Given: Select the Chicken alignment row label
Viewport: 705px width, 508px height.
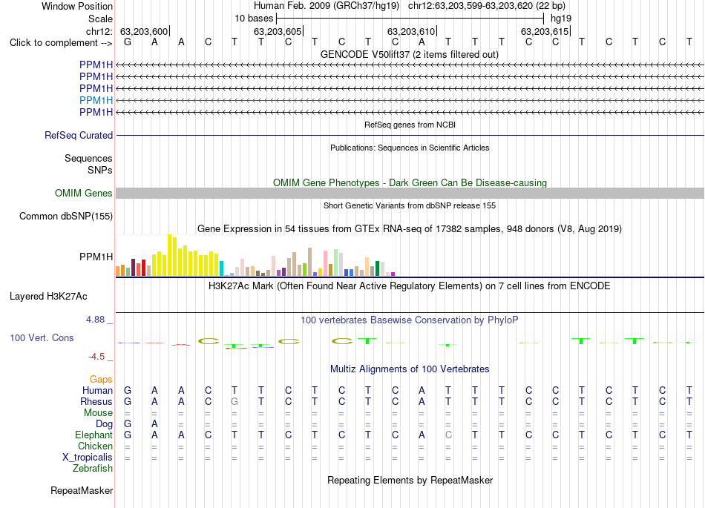Looking at the screenshot, I should point(95,446).
